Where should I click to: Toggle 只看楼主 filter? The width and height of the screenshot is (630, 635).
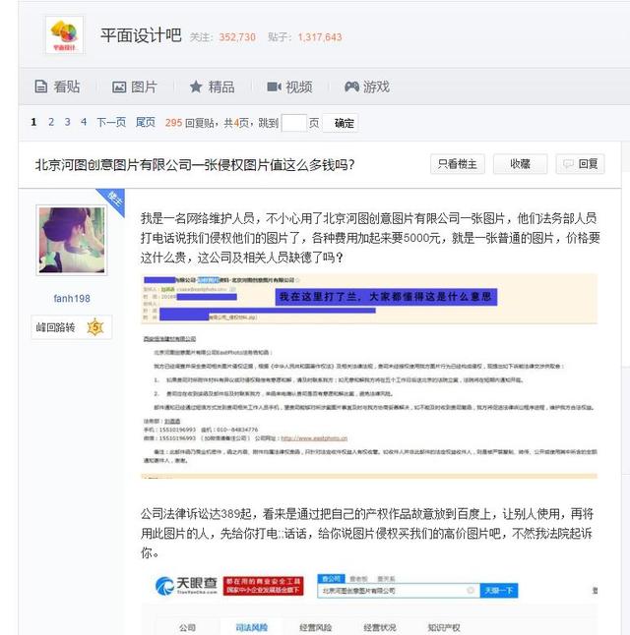coord(457,164)
